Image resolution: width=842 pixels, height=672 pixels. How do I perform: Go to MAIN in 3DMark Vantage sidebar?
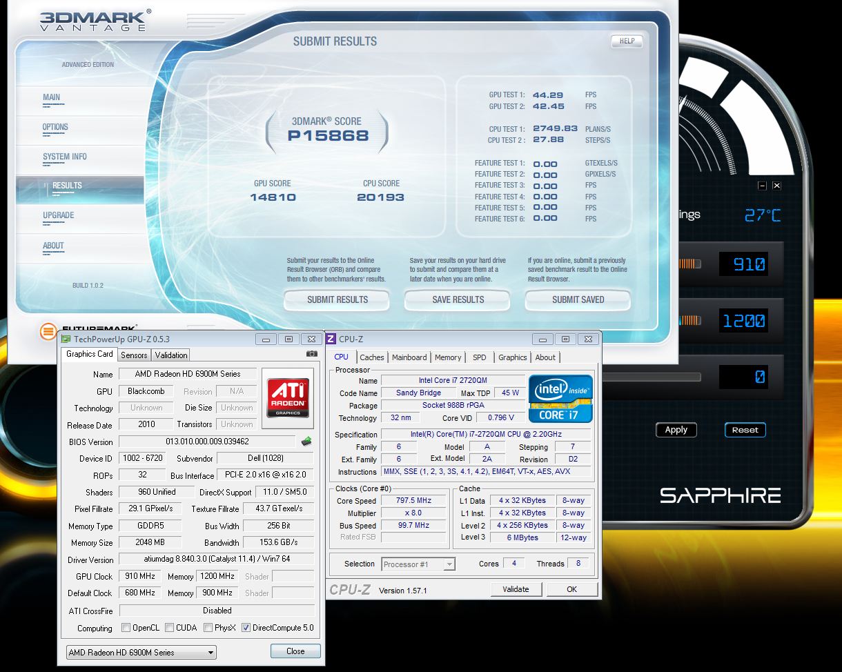point(51,97)
